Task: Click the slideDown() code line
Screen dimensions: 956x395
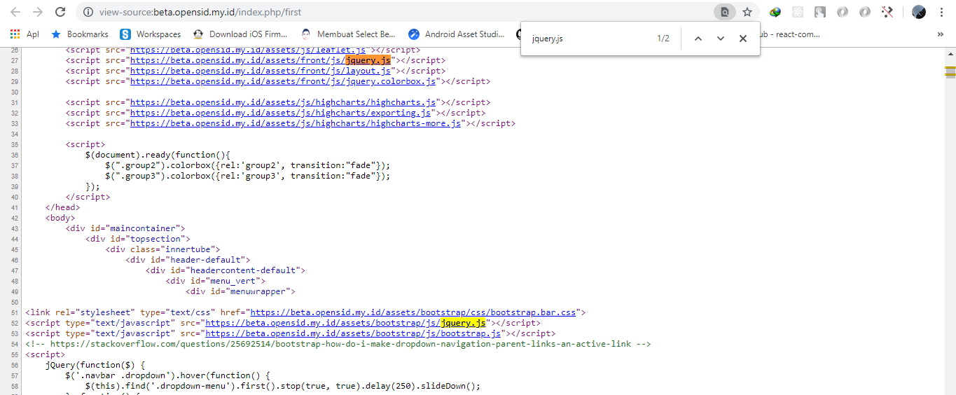Action: [x=283, y=386]
